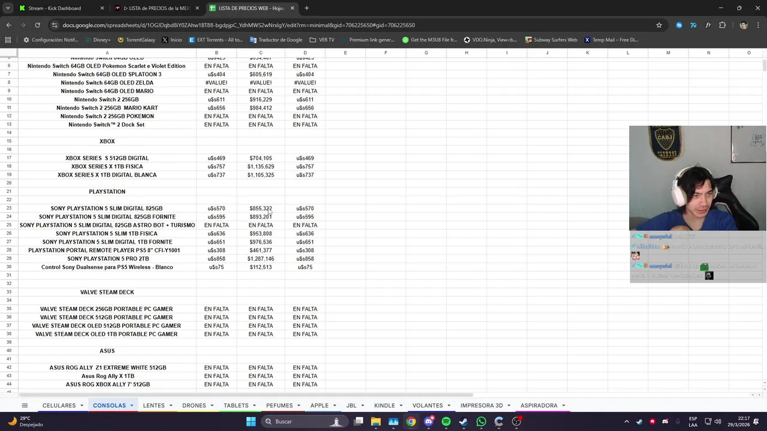Select the $704,105 price cell

261,158
